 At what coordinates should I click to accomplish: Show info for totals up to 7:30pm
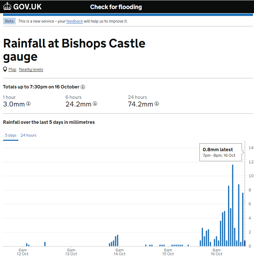coord(83,87)
